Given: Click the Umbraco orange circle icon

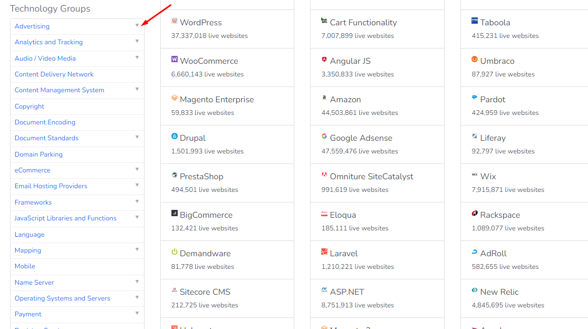Looking at the screenshot, I should (x=475, y=59).
